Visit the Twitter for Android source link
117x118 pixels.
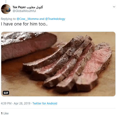coord(45,103)
